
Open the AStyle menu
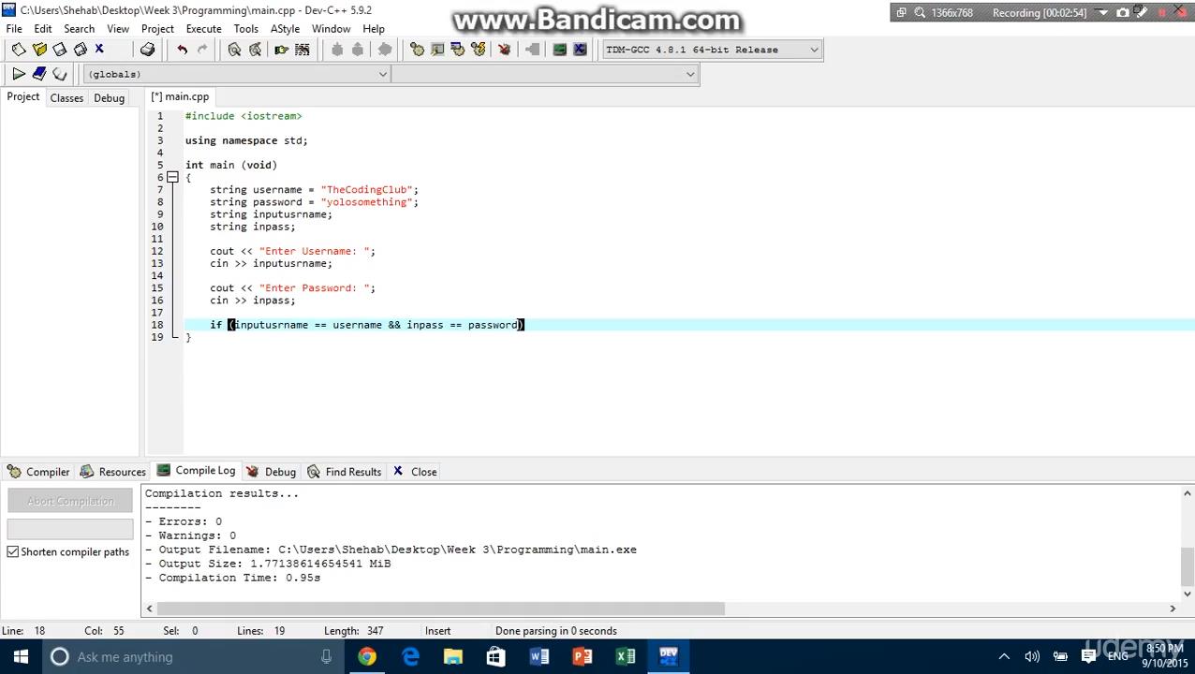click(285, 29)
